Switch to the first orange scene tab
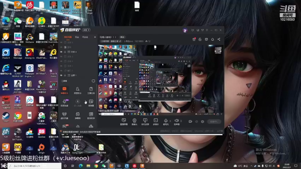Screen dimensions: 301x169 click(x=68, y=37)
